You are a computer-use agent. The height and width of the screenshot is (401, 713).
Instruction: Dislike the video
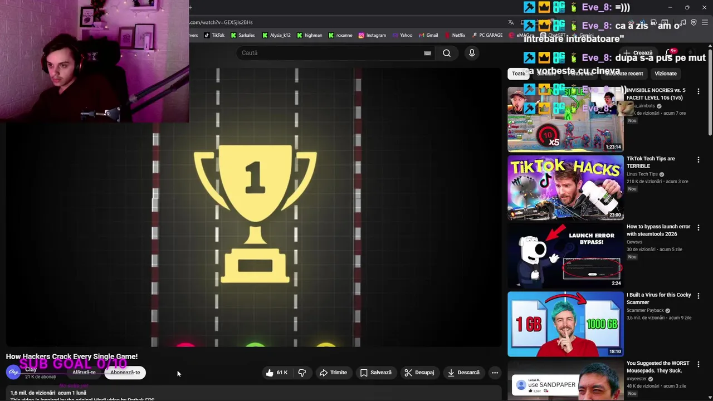(302, 373)
